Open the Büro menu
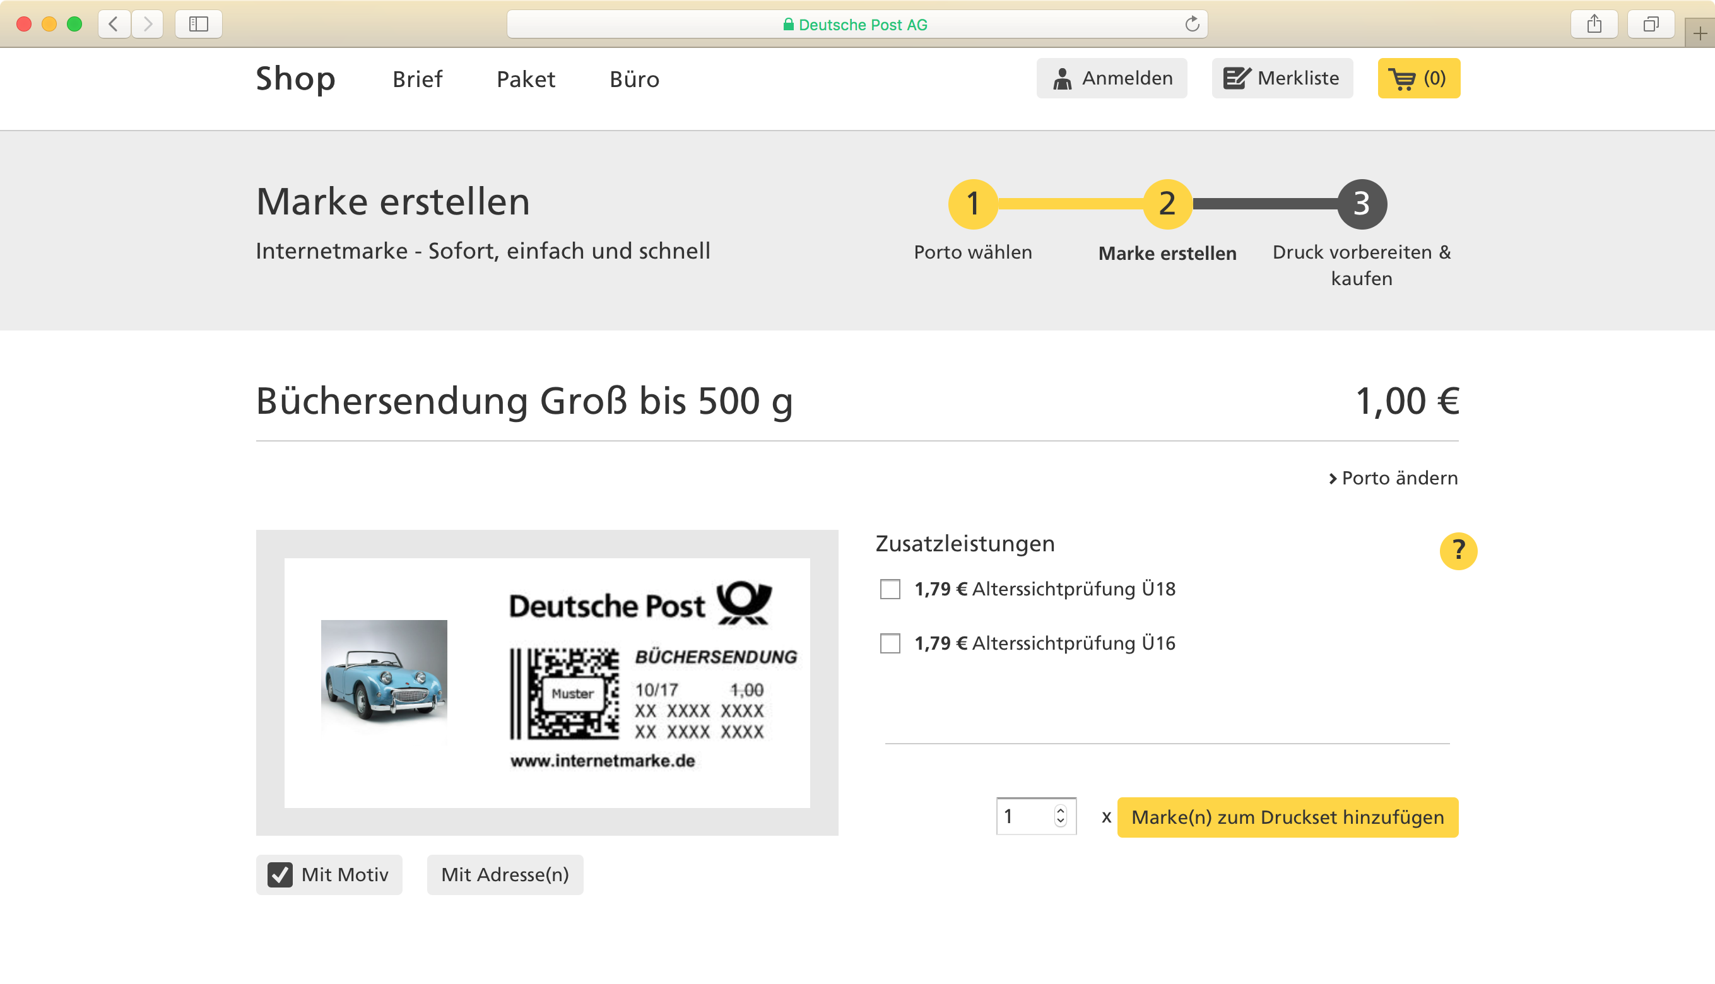This screenshot has height=984, width=1715. (x=634, y=79)
